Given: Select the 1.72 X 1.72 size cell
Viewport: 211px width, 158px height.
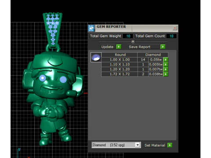Looking at the screenshot, I should (120, 74).
